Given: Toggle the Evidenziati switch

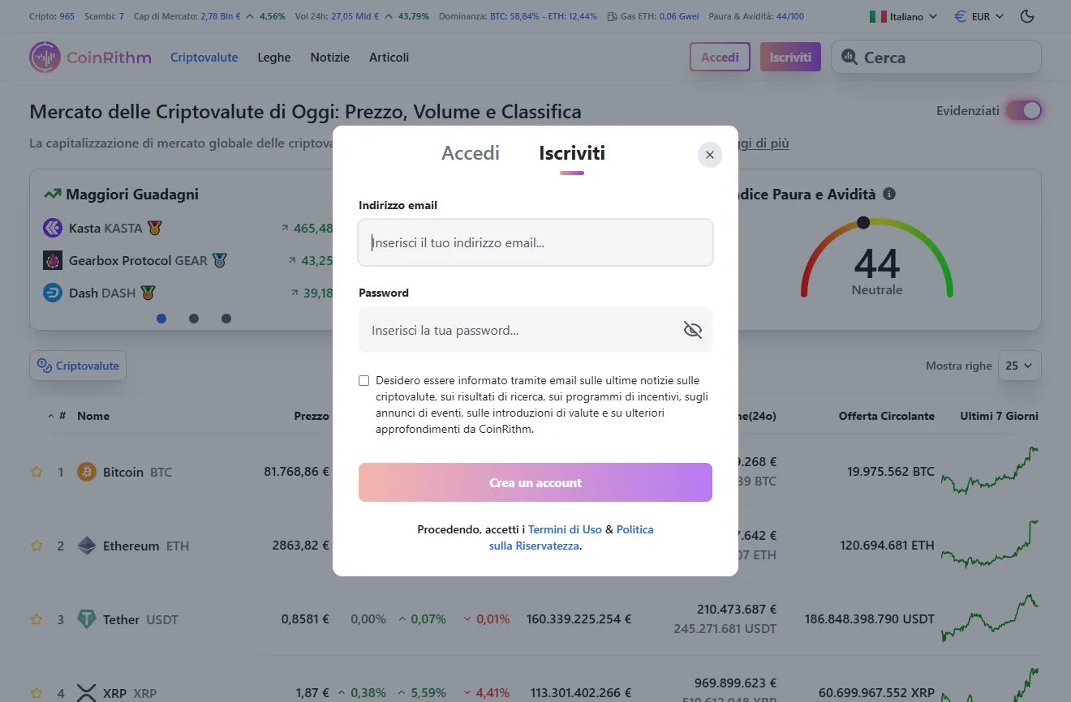Looking at the screenshot, I should [x=1023, y=110].
